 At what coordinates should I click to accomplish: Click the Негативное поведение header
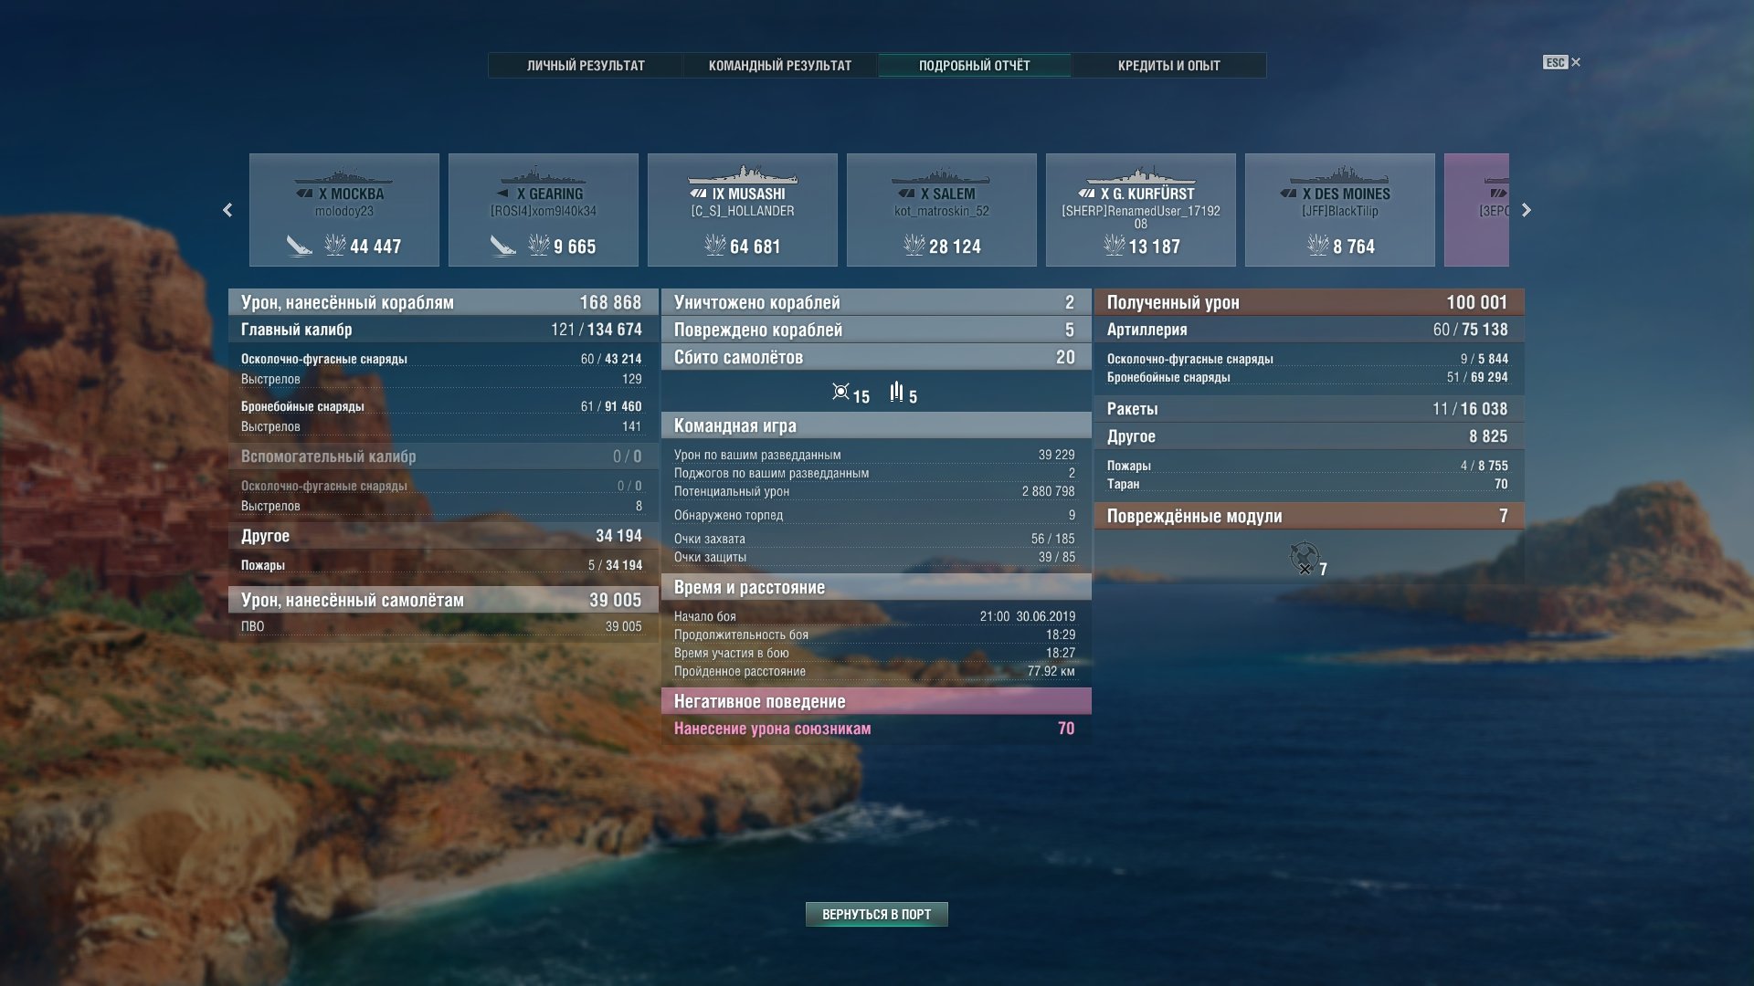click(876, 701)
